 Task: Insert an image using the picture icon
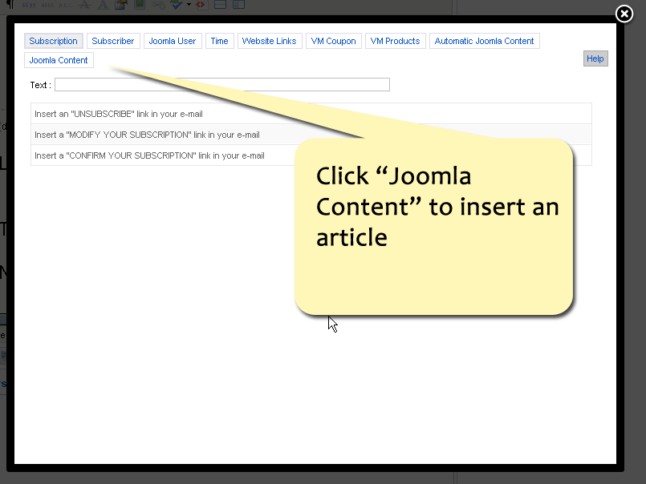139,5
